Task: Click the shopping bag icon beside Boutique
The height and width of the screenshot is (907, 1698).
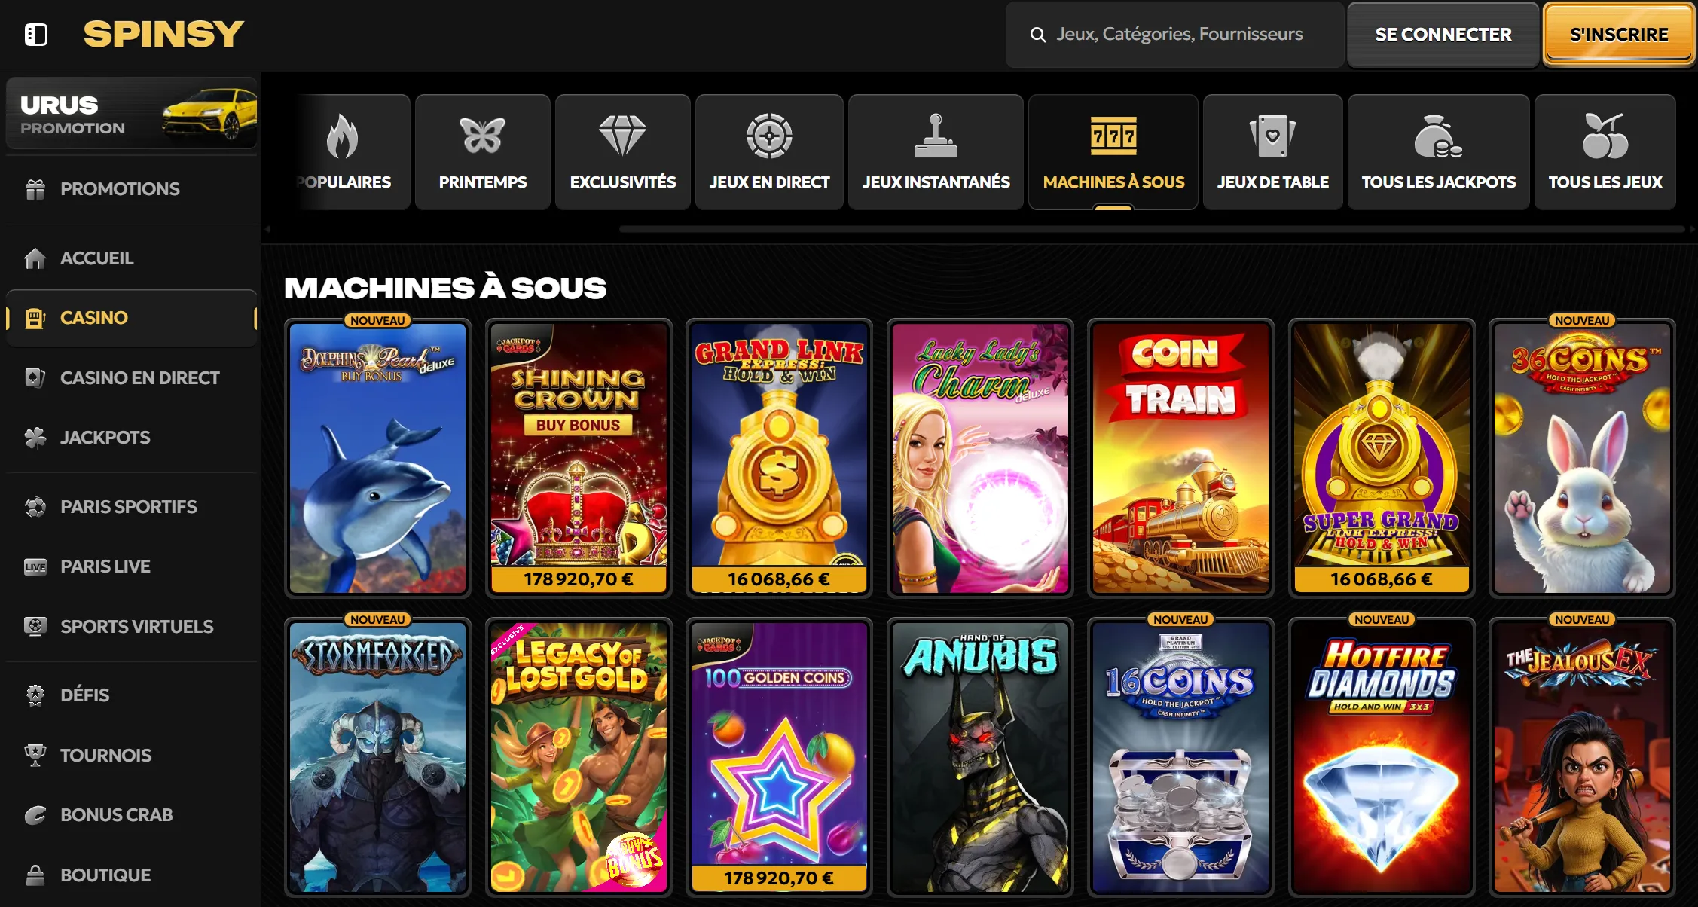Action: [x=35, y=875]
